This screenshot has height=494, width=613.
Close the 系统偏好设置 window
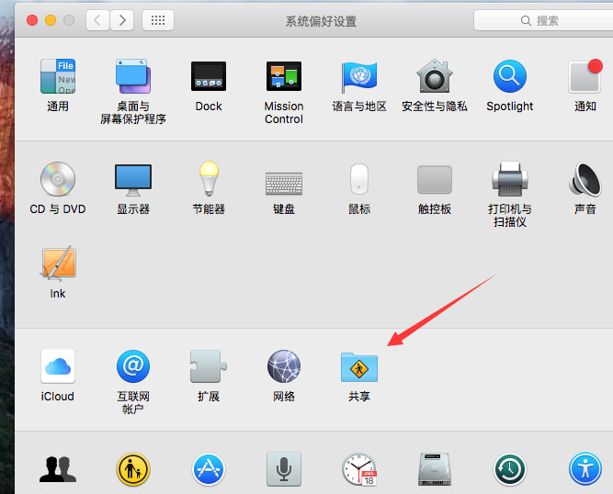(32, 20)
